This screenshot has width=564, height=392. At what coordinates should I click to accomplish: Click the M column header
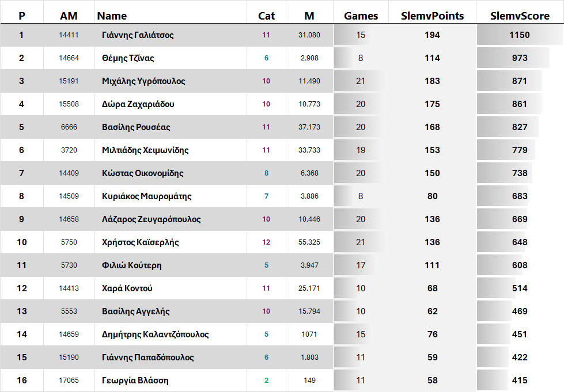(309, 16)
